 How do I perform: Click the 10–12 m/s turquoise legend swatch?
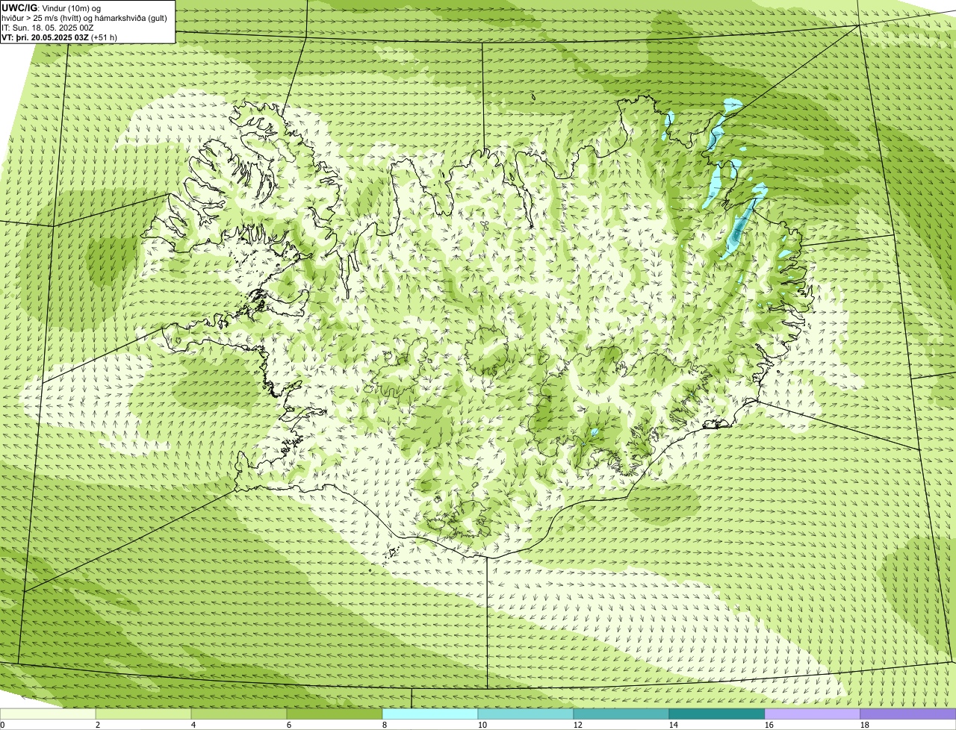[526, 714]
